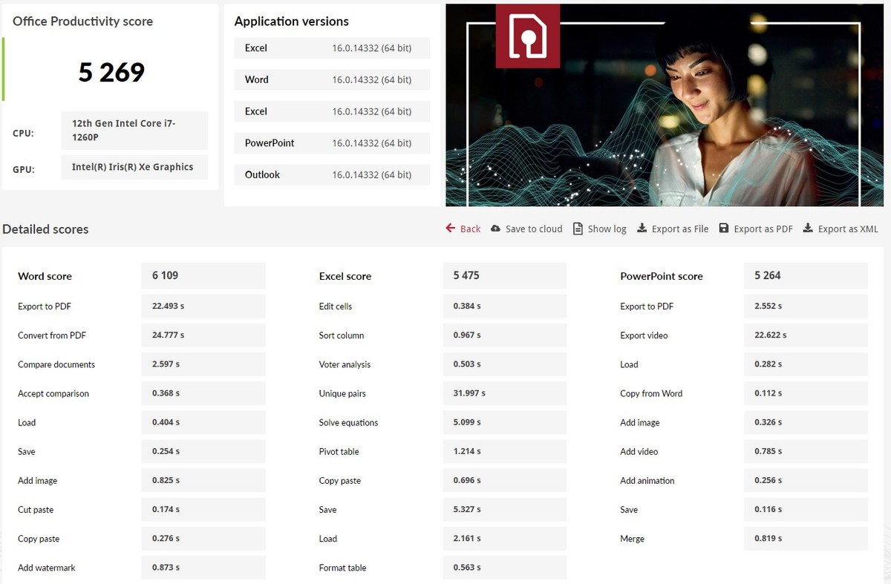Click the red Back arrow icon
The height and width of the screenshot is (584, 891).
450,229
